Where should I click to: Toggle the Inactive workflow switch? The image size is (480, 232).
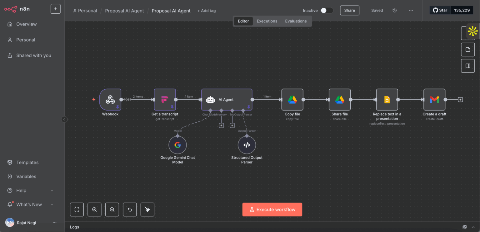327,11
